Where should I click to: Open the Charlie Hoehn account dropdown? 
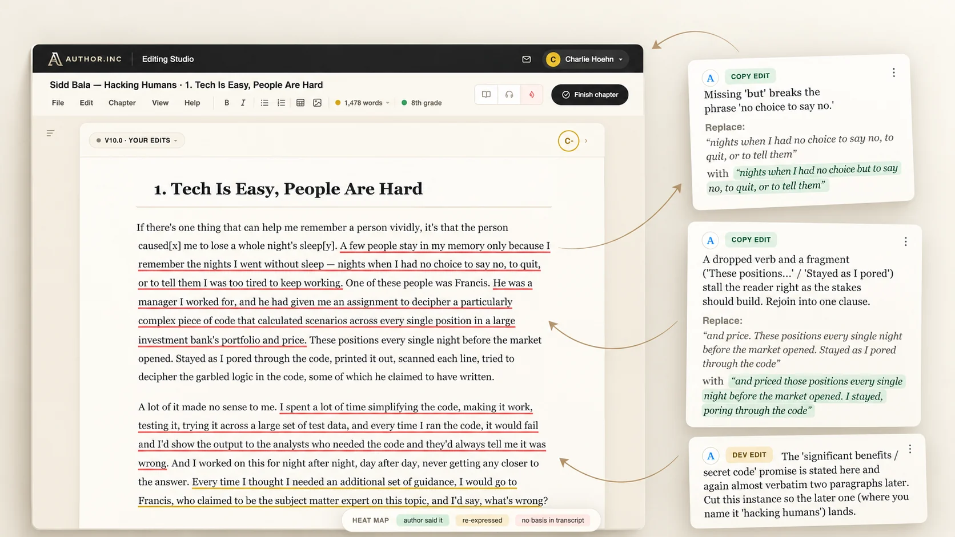pyautogui.click(x=585, y=59)
